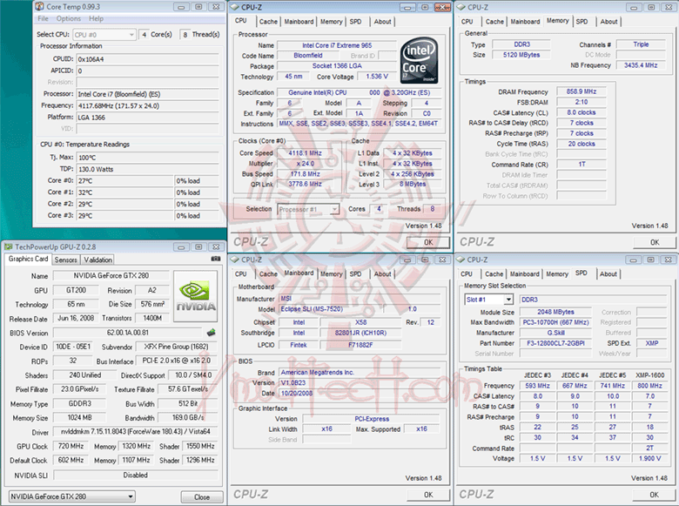Click OK in the CPU-Z SPD window
The image size is (679, 506).
(655, 495)
